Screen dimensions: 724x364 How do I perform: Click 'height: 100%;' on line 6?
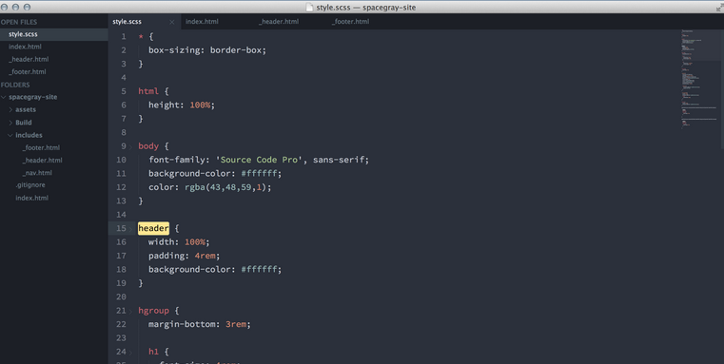[x=182, y=105]
